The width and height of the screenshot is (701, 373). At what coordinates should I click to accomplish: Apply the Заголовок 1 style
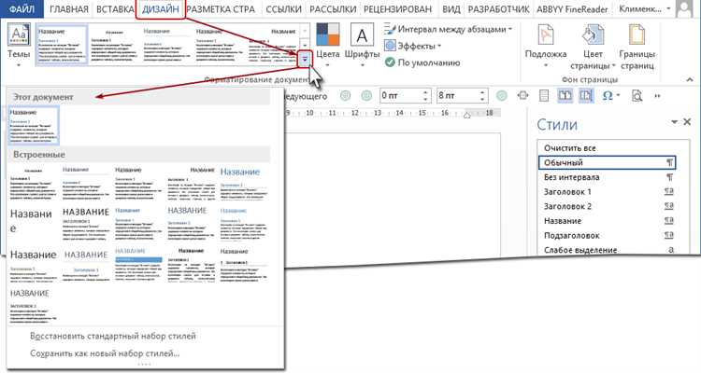coord(608,192)
